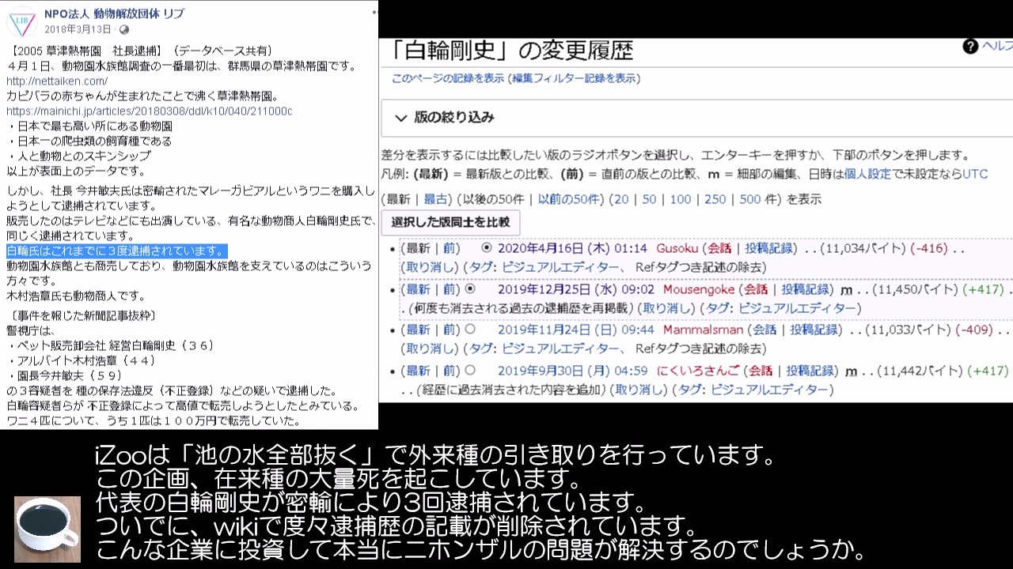
Task: Open the Mousengoke user link
Action: pos(699,289)
